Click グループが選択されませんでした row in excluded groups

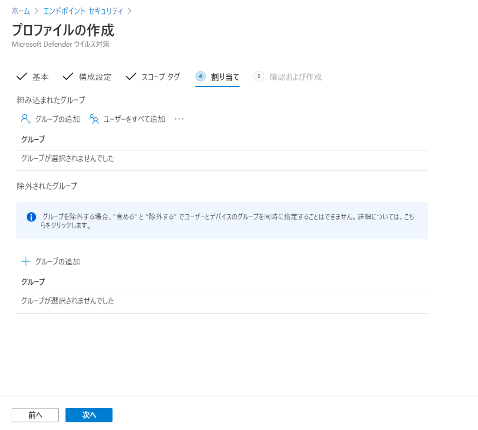point(222,301)
